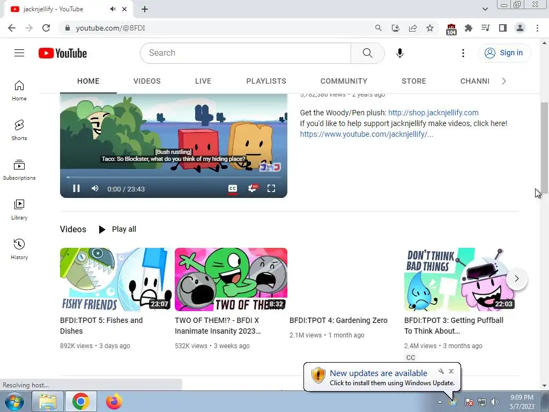549x412 pixels.
Task: Click the search magnifier button
Action: pos(368,53)
